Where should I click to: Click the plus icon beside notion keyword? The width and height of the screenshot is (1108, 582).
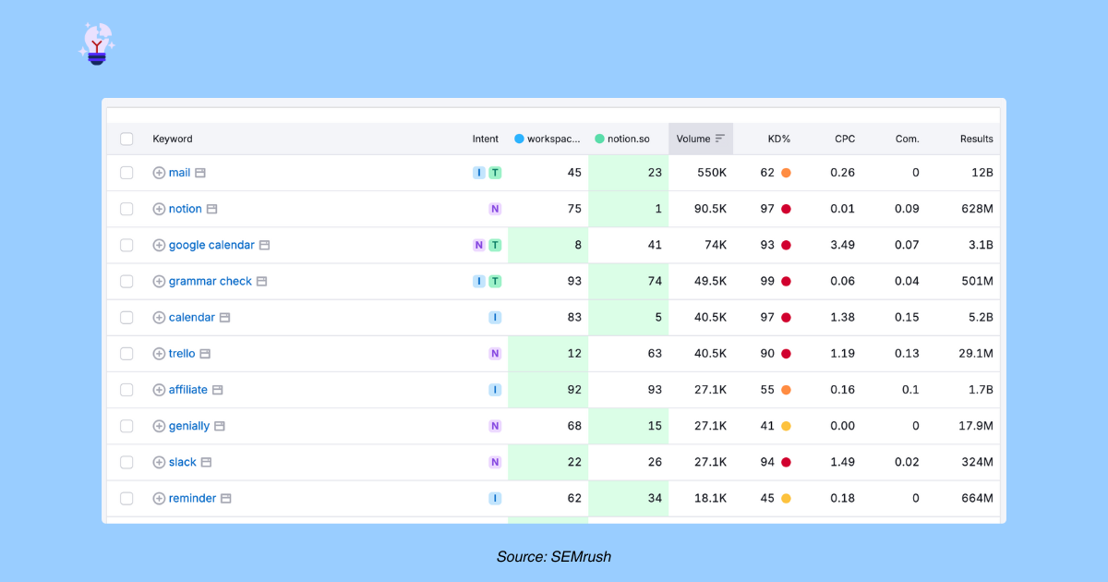[159, 209]
